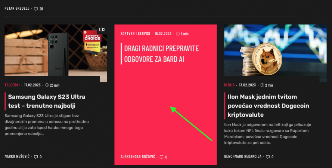Open author Petar Gredelj link
The image size is (332, 168).
[17, 9]
